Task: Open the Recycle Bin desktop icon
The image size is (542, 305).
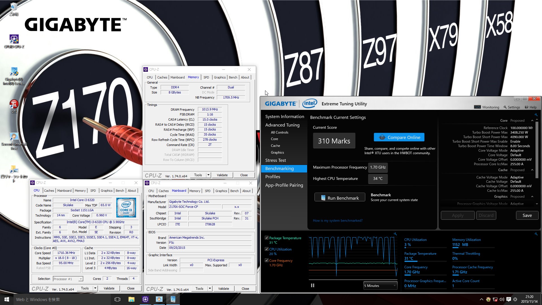Action: point(14,9)
